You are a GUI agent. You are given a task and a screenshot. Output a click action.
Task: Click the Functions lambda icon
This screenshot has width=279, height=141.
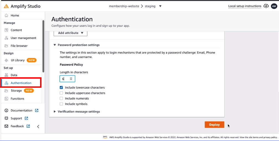click(6, 99)
